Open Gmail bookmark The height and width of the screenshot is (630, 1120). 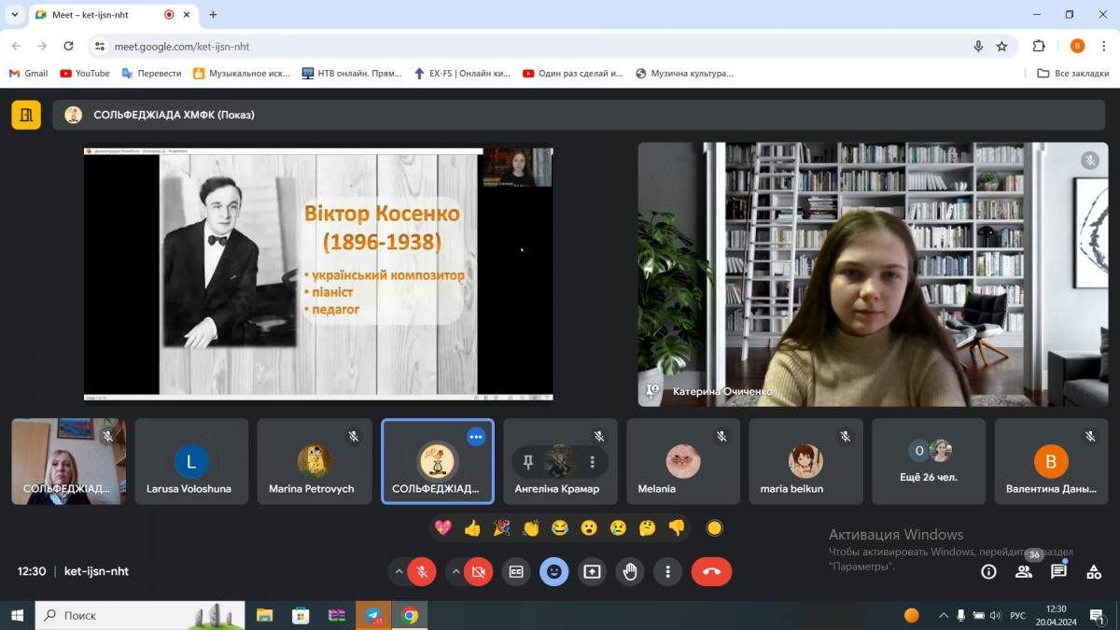pyautogui.click(x=28, y=73)
